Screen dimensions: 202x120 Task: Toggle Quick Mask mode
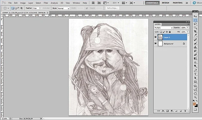tap(195, 110)
